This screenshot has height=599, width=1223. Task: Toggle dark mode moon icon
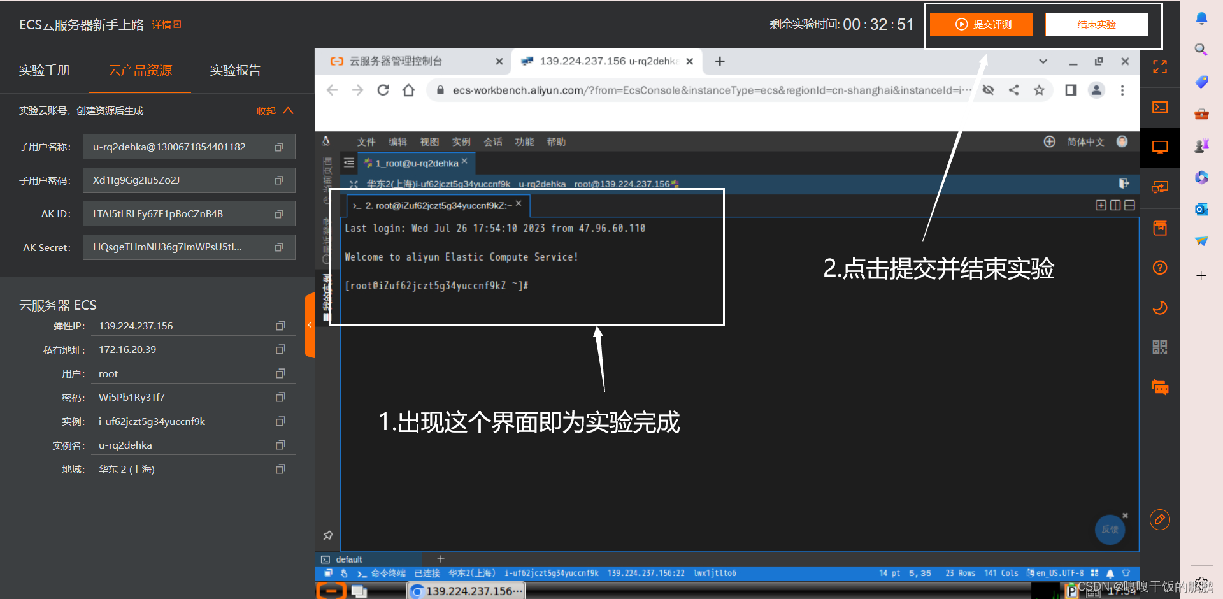tap(1160, 307)
